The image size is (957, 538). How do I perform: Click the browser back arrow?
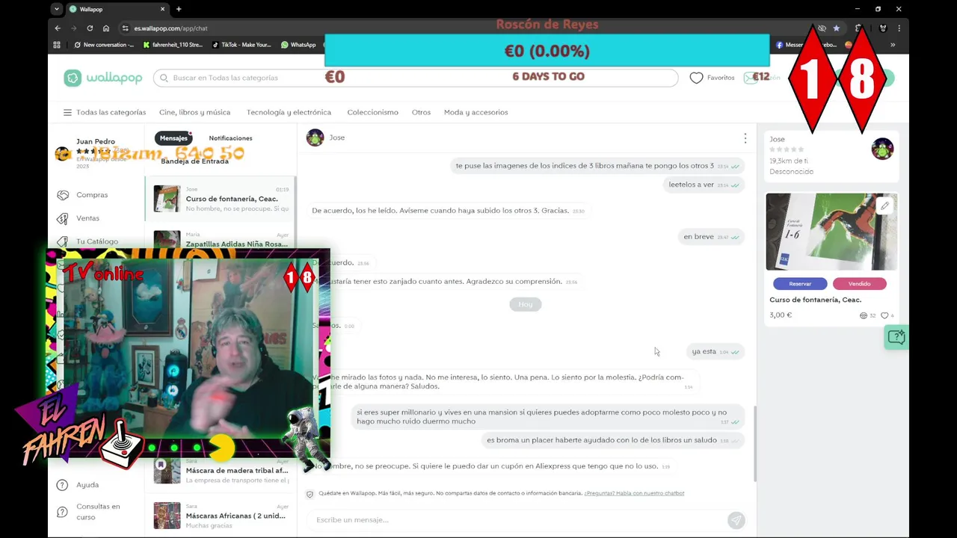58,28
